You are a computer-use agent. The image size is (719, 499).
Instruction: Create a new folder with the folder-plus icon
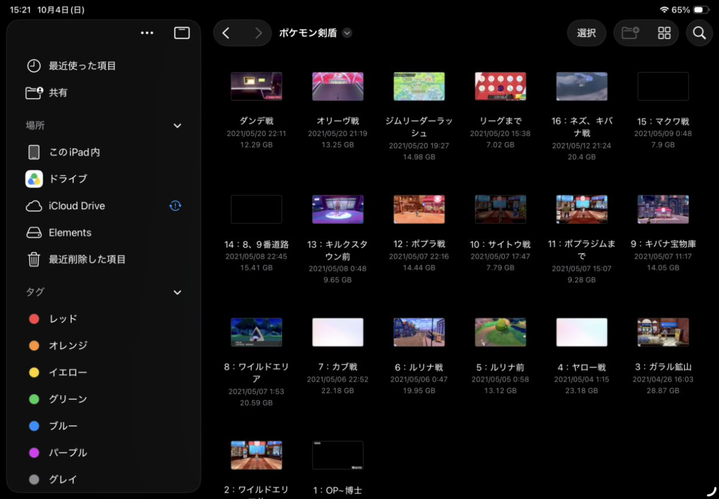[630, 33]
